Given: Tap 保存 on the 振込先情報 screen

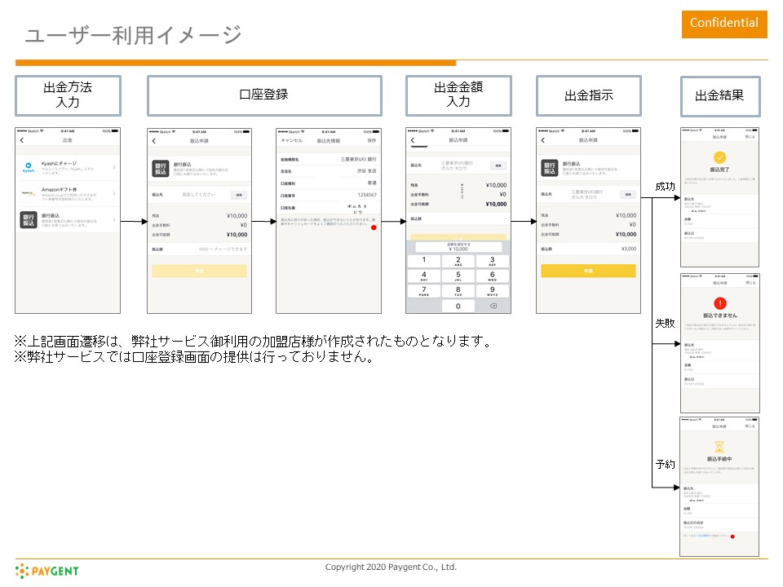Looking at the screenshot, I should (x=372, y=141).
